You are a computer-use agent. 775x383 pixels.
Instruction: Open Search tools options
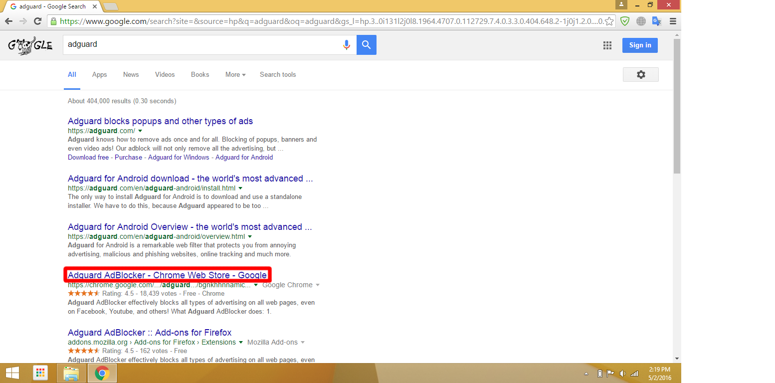[278, 75]
